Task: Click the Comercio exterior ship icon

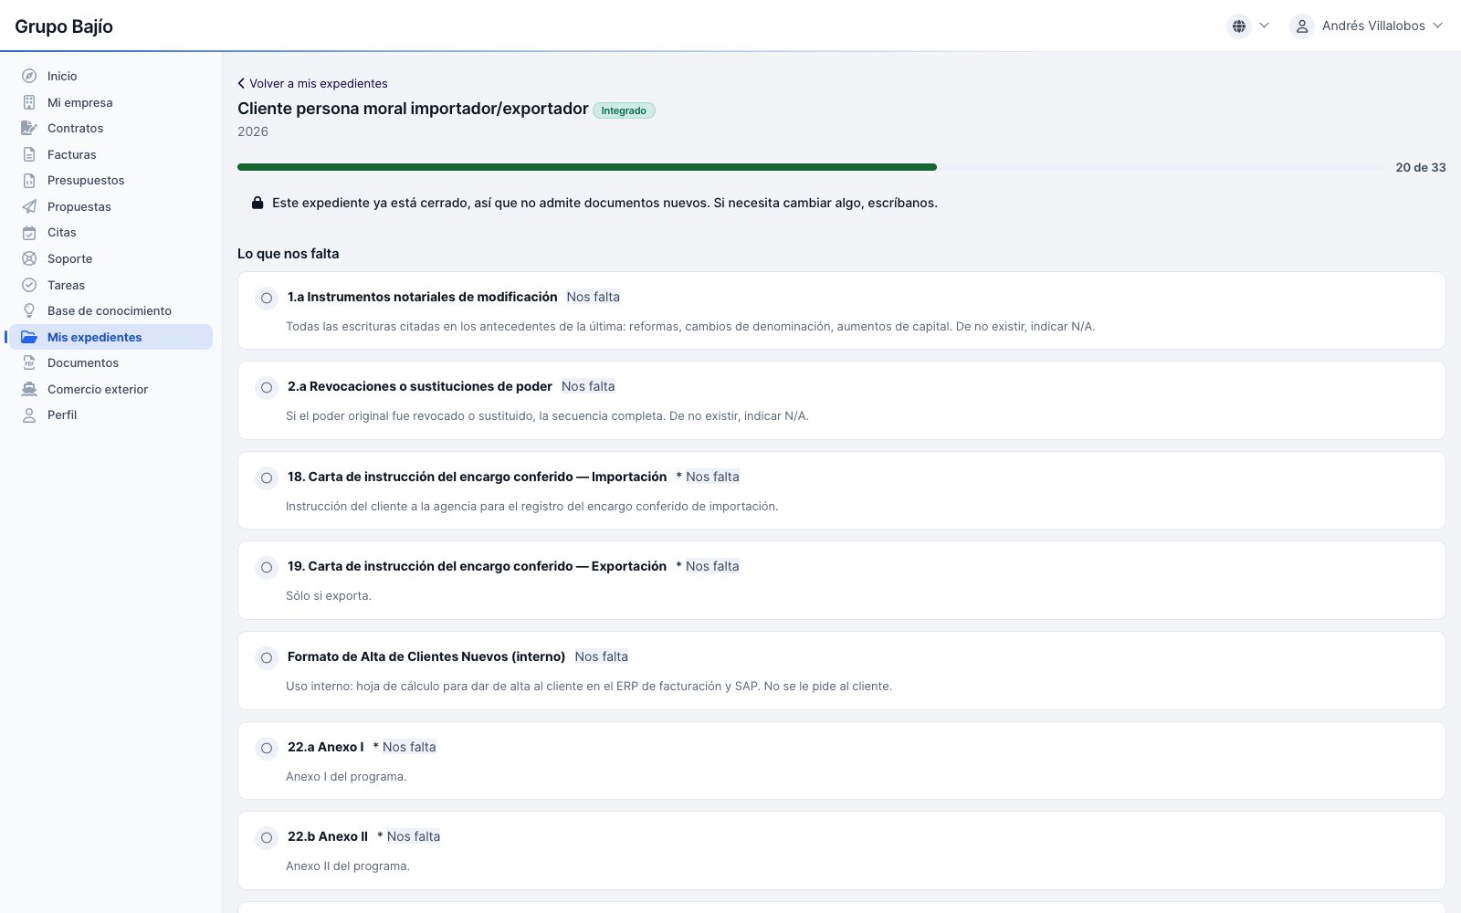Action: (x=29, y=389)
